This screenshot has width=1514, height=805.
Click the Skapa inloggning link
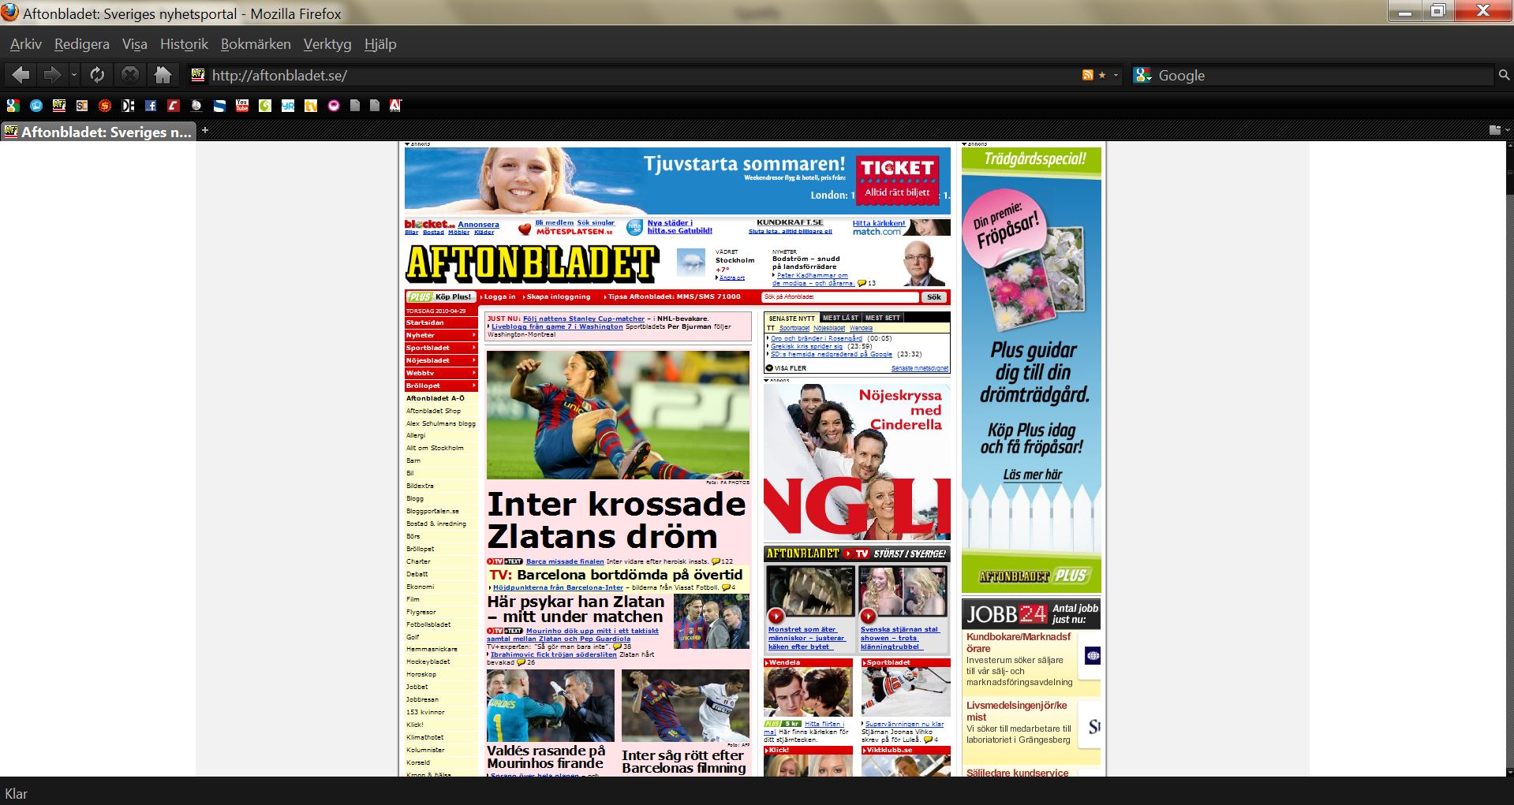(x=559, y=297)
